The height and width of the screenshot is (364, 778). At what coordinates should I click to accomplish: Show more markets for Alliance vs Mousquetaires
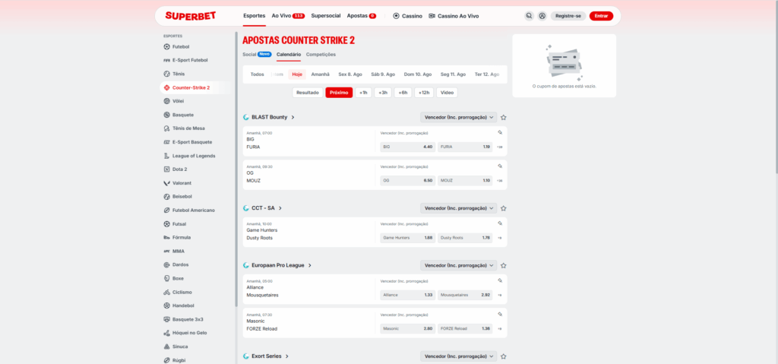coord(500,295)
